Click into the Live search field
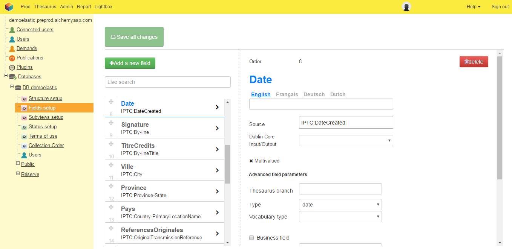Screen dimensions: 512x249 tap(167, 82)
